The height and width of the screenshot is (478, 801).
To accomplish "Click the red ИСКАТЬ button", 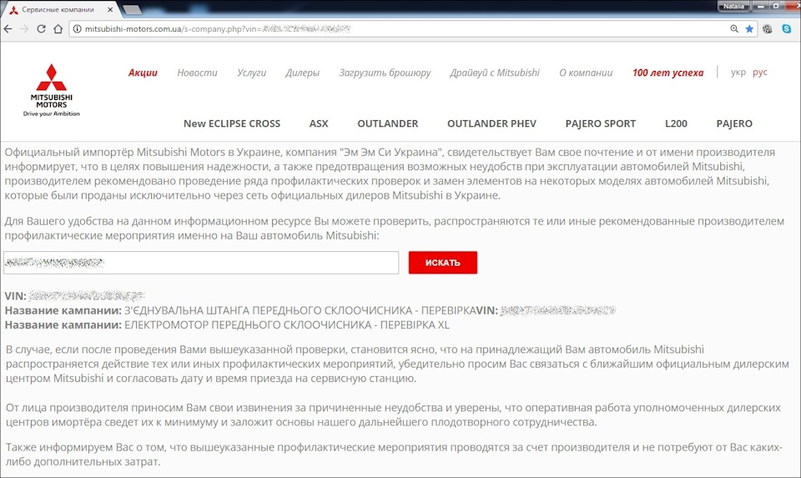I will click(443, 263).
